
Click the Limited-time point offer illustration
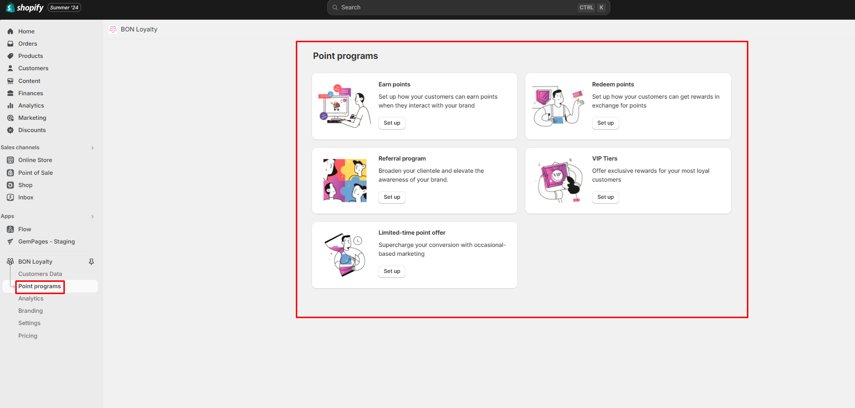pos(345,254)
